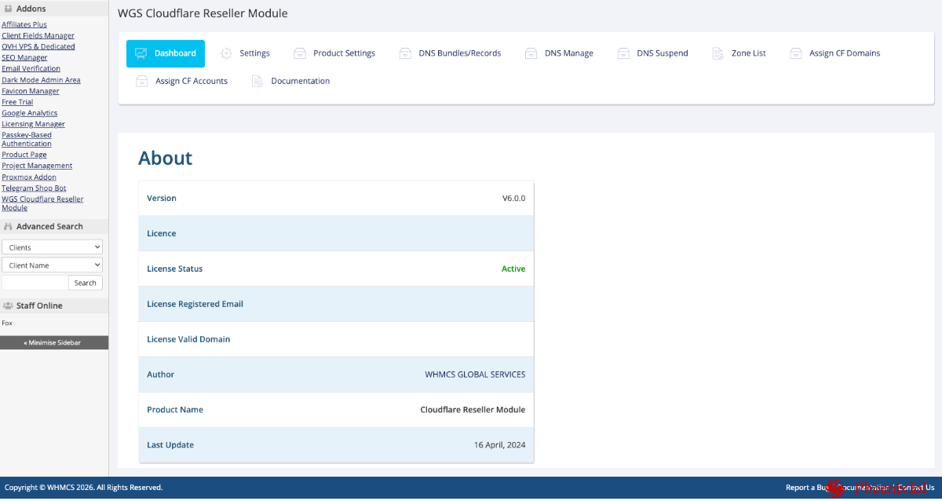This screenshot has height=501, width=942.
Task: Open the DNS Manage tab
Action: 568,53
